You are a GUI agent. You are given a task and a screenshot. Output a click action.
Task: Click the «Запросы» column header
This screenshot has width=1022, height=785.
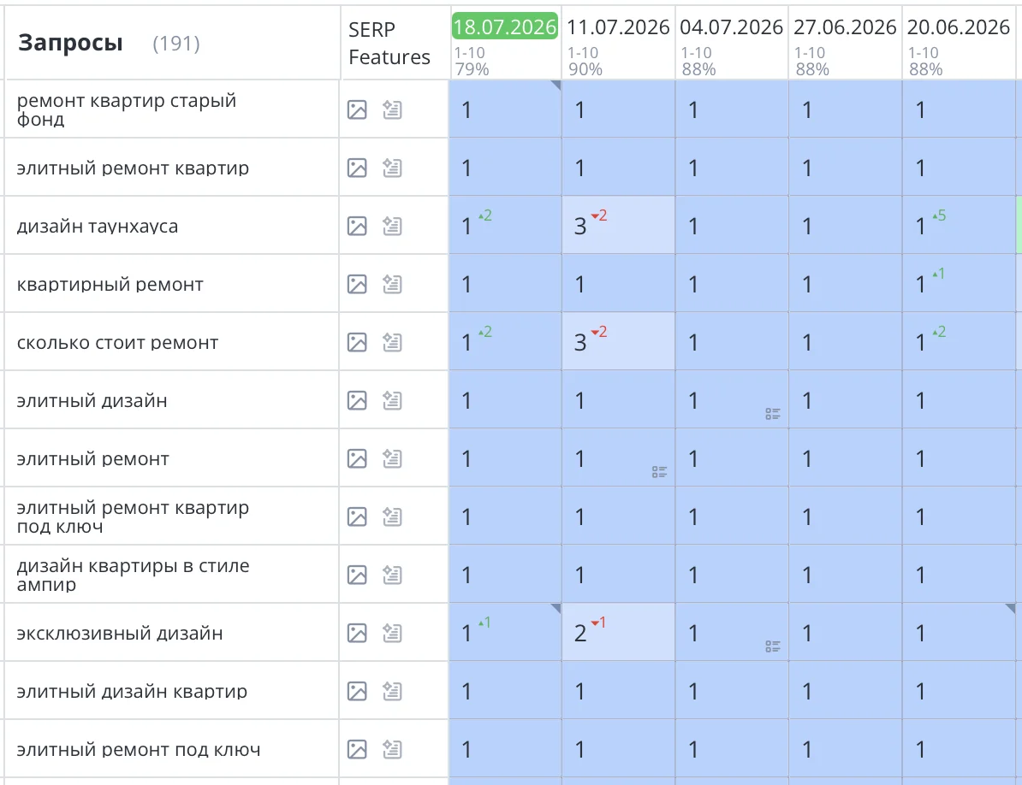click(70, 43)
